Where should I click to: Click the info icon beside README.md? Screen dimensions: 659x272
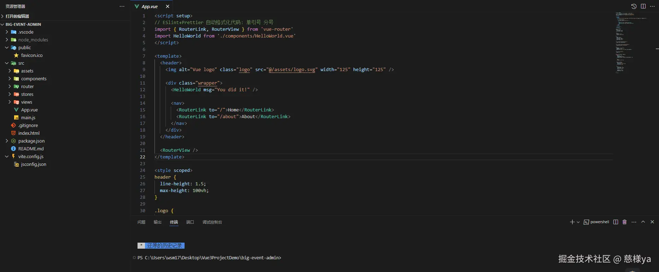[x=13, y=149]
